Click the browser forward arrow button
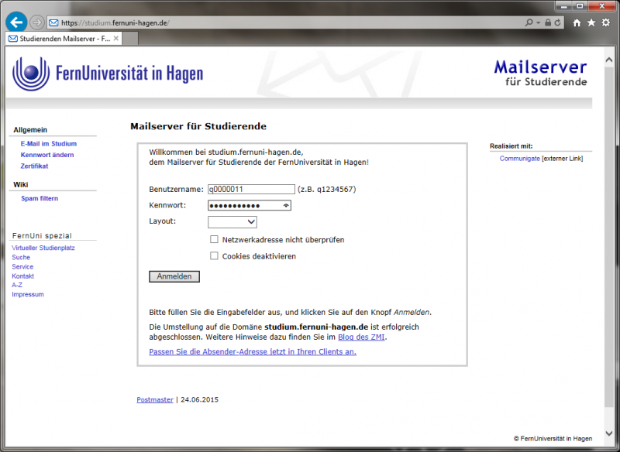The height and width of the screenshot is (452, 620). point(36,22)
